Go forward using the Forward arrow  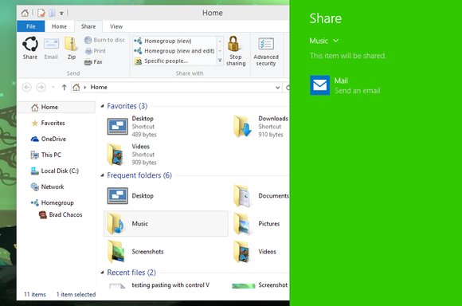(x=41, y=88)
